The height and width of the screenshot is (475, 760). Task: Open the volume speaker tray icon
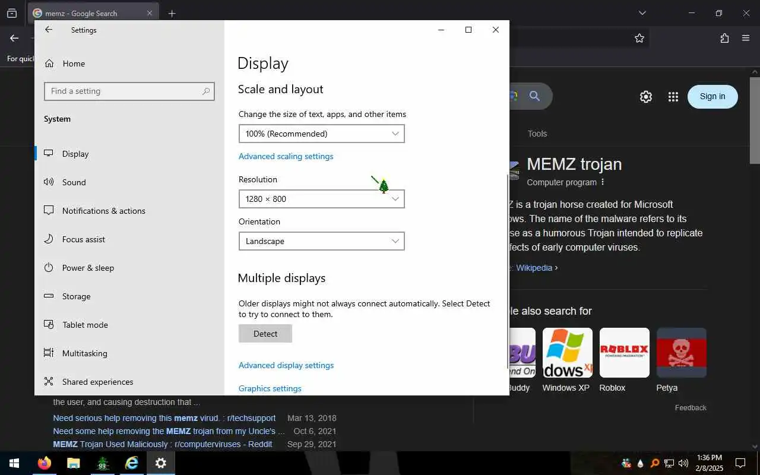pos(683,463)
